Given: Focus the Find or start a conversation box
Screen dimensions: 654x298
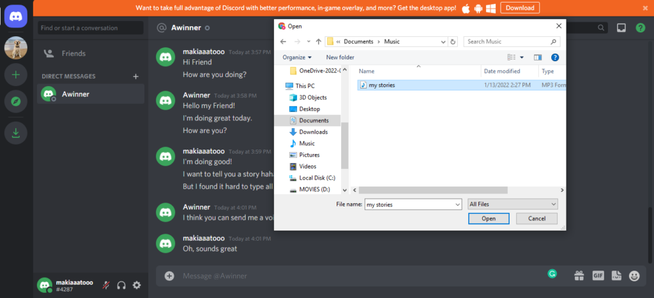Looking at the screenshot, I should coord(91,28).
